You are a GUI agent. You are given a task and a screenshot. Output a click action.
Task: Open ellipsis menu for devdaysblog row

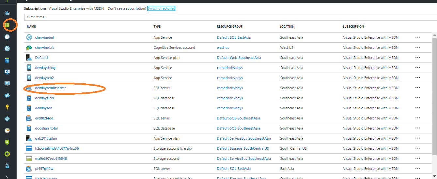click(418, 68)
